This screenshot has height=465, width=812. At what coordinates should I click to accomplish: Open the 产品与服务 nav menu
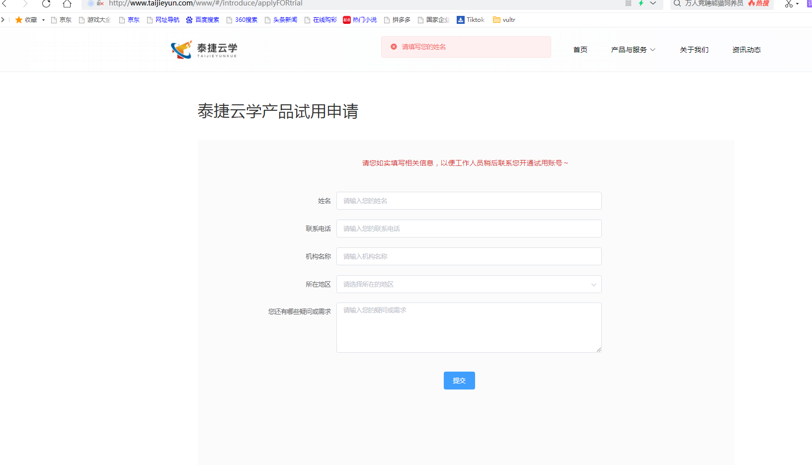tap(629, 50)
